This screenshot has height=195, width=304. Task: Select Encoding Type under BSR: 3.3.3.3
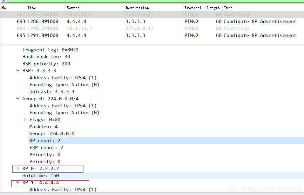pyautogui.click(x=64, y=85)
